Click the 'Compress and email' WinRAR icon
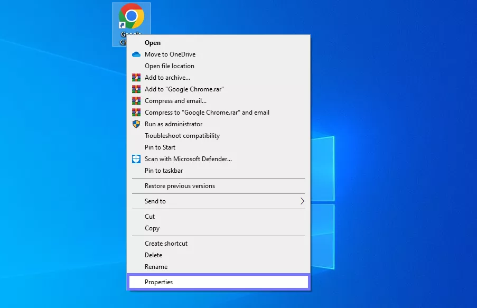This screenshot has height=308, width=477. [136, 100]
